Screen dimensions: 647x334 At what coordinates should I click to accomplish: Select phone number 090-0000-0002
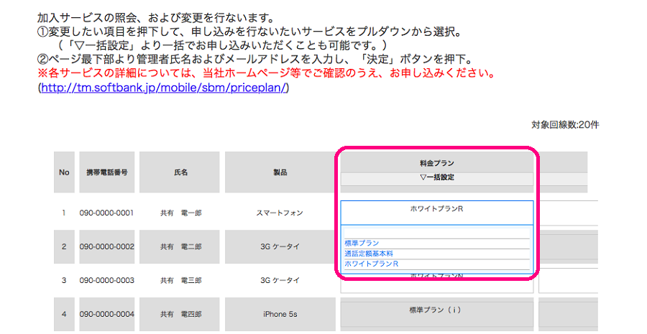coord(107,246)
